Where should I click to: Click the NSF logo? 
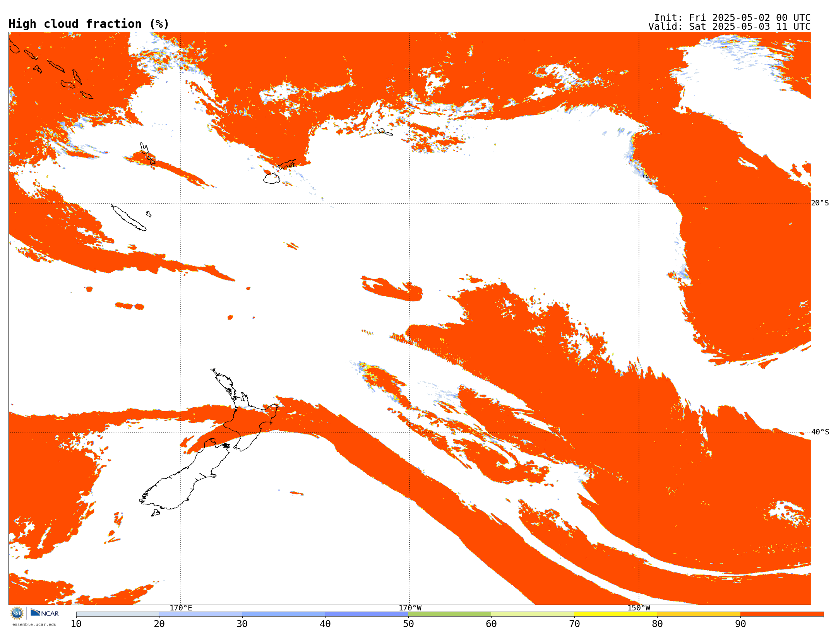coord(17,613)
